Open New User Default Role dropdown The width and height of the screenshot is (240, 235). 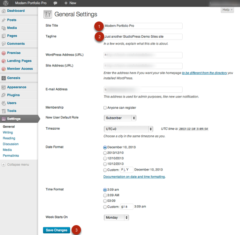coord(120,118)
